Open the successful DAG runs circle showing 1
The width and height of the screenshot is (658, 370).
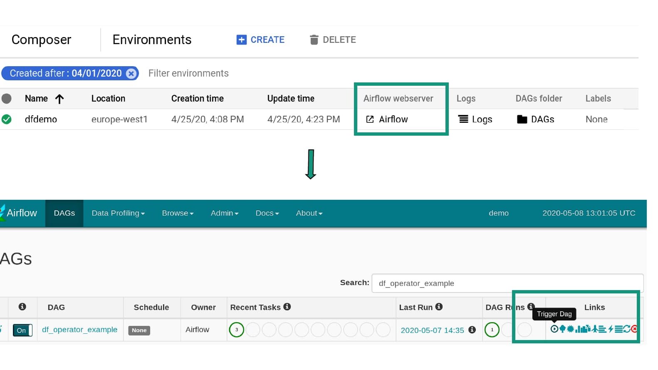(x=492, y=330)
